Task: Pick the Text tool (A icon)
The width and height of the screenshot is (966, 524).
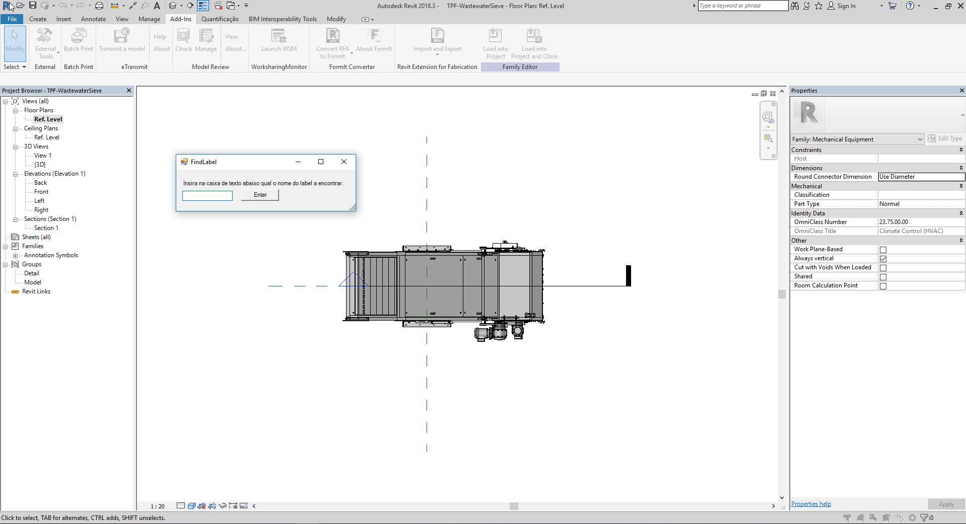Action: (157, 6)
